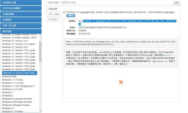Select Windows 10, Version 1511 entry
Image resolution: width=188 pixels, height=113 pixels.
(x=15, y=41)
